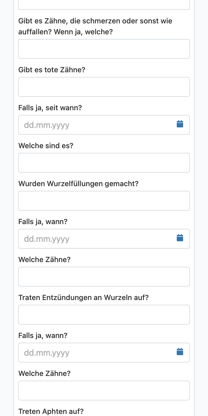The image size is (208, 416).
Task: Select the date field under the Entzündungen question
Action: tap(104, 353)
